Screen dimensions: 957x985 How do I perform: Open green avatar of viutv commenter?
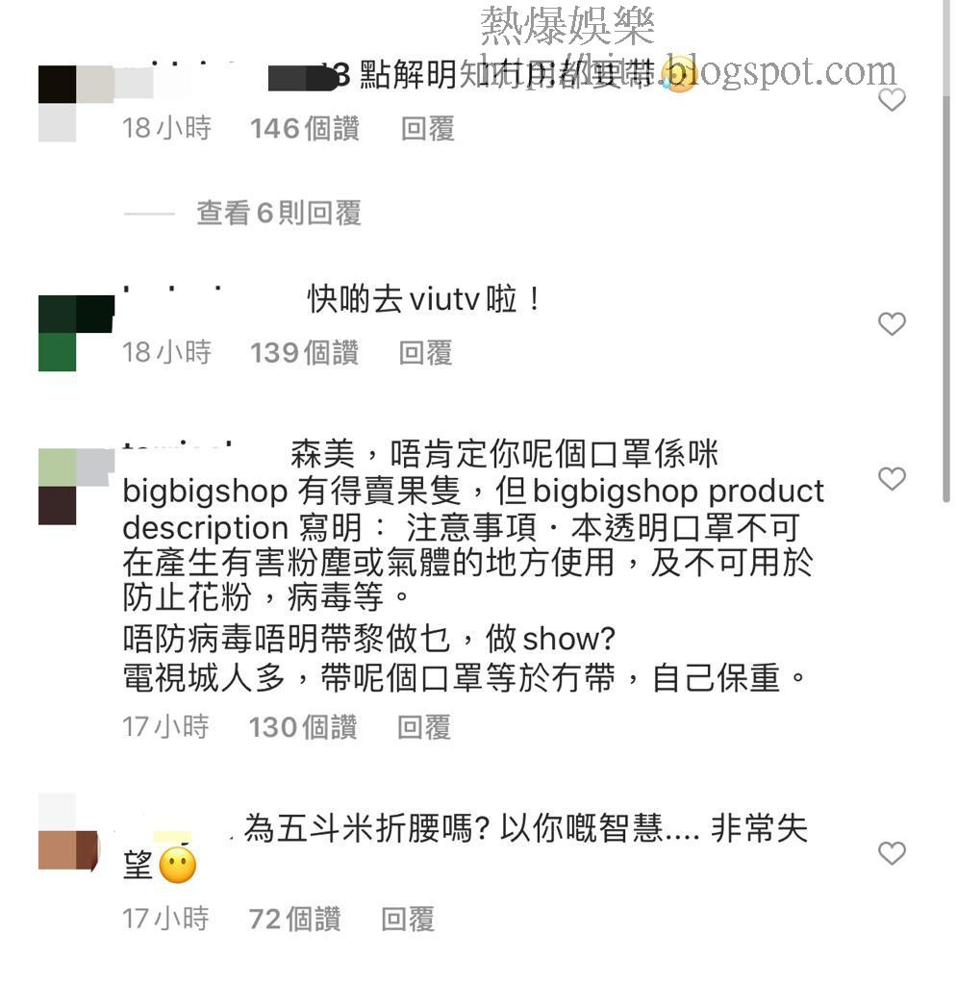pos(75,333)
